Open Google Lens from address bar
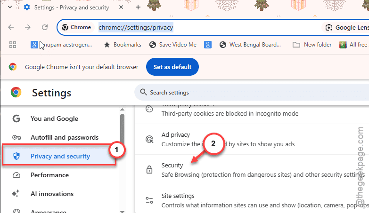 click(346, 27)
